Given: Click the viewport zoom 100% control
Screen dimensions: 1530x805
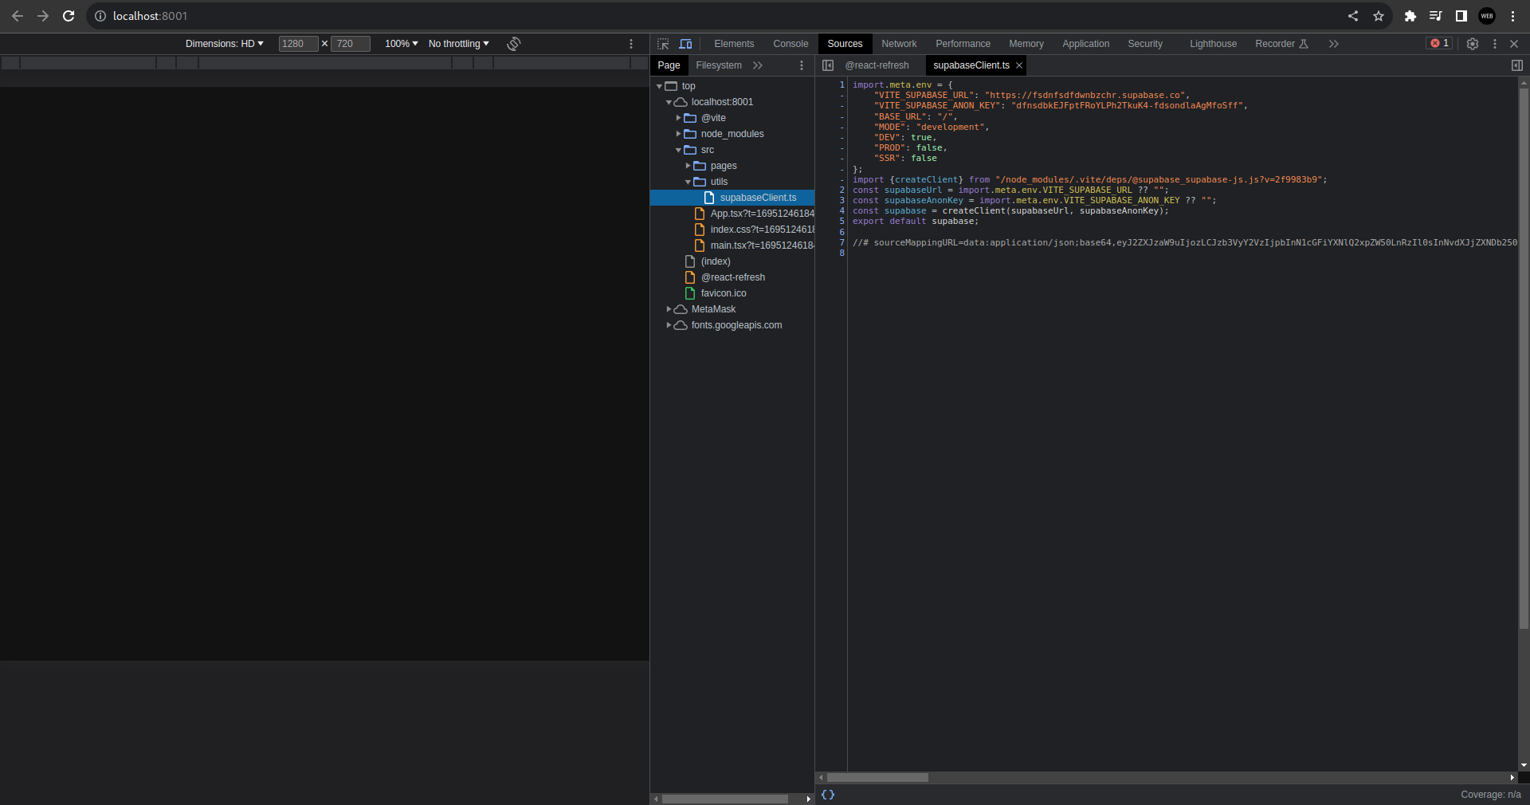Looking at the screenshot, I should pos(401,44).
